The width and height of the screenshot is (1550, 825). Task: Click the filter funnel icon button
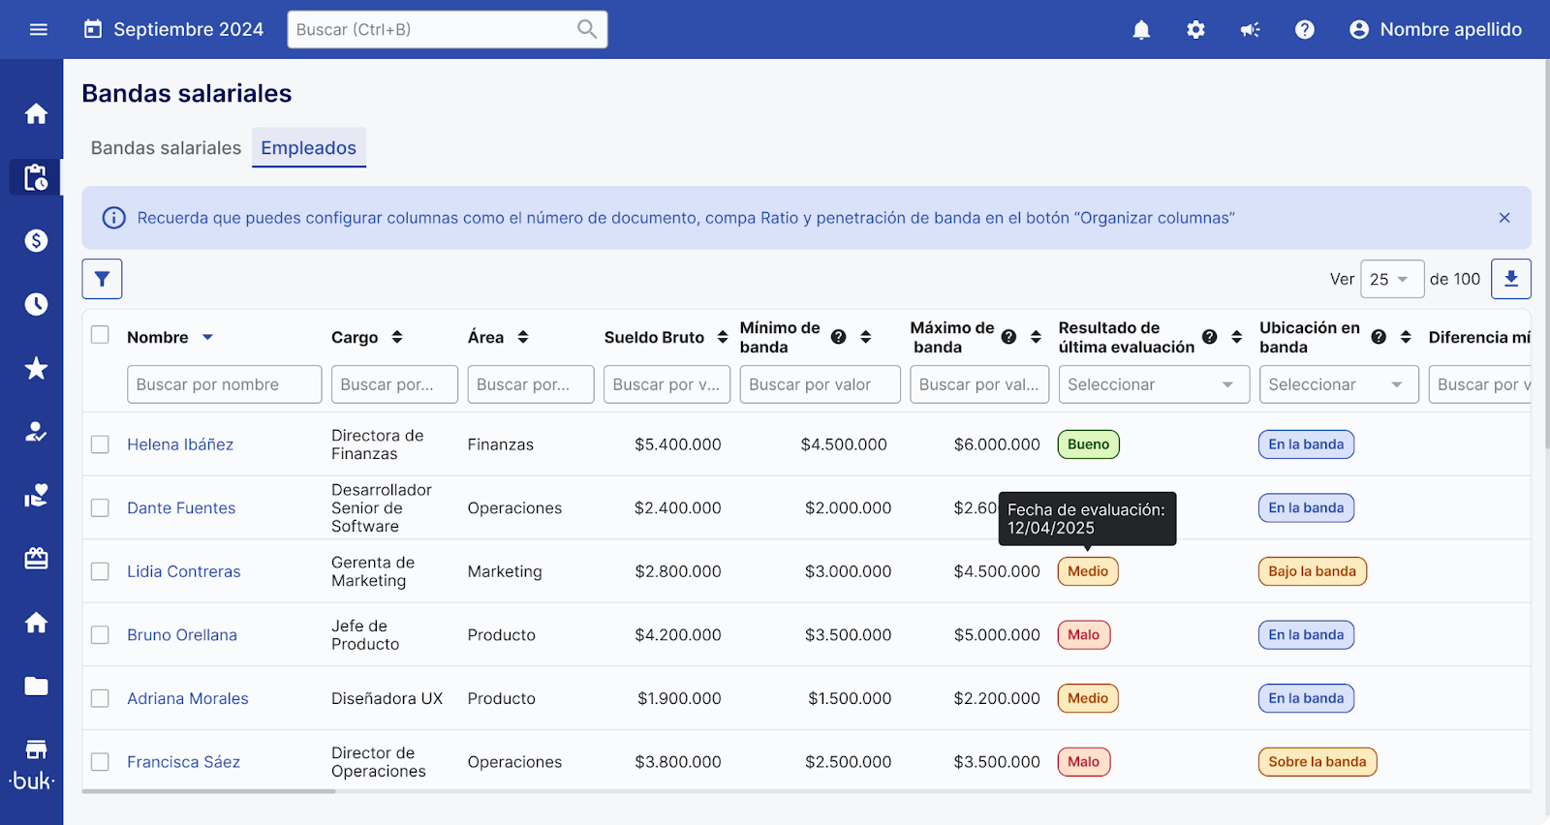pos(102,279)
